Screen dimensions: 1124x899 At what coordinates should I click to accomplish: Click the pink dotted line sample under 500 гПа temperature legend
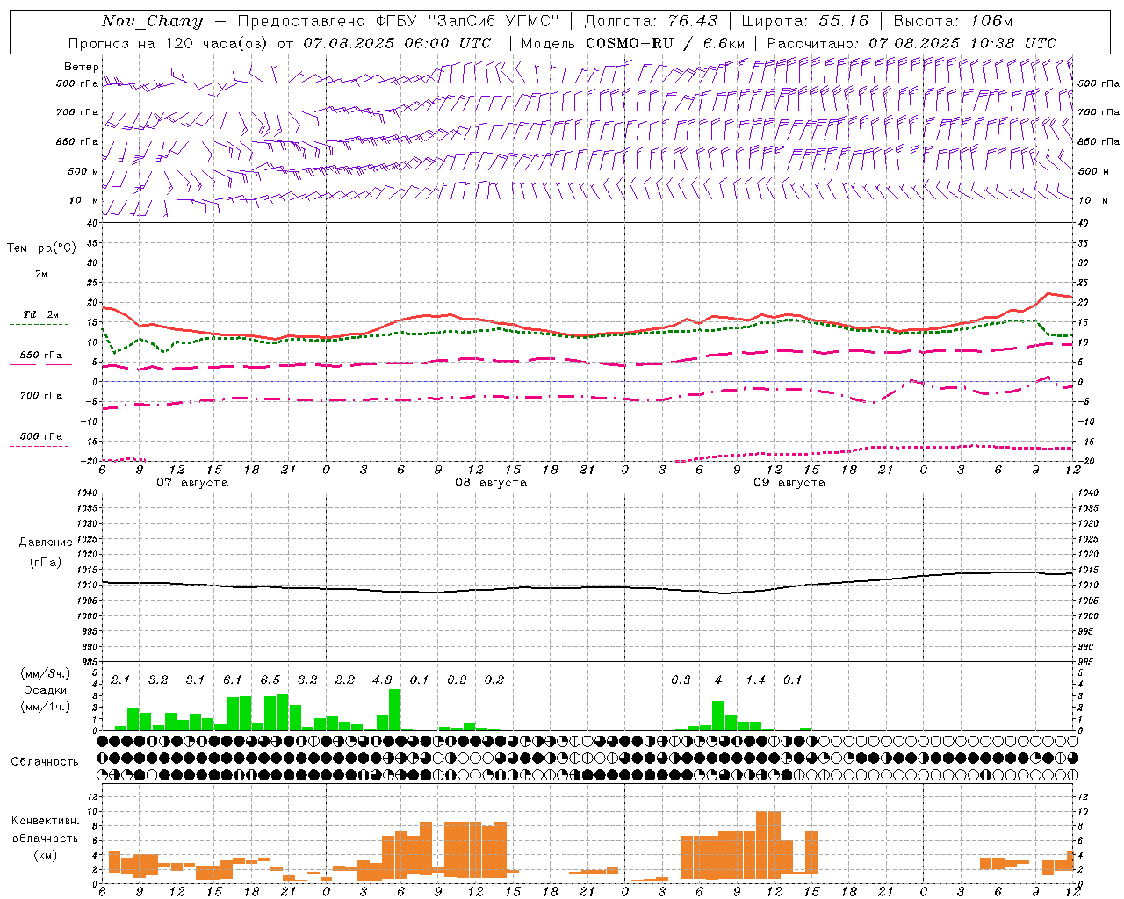pos(39,446)
